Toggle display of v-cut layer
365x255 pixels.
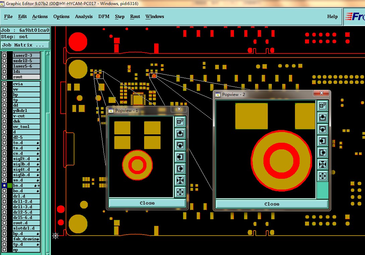point(4,116)
